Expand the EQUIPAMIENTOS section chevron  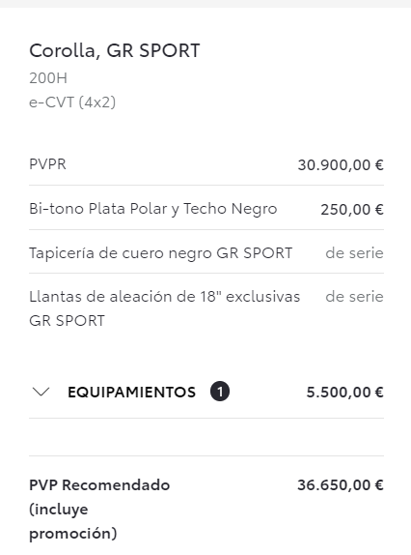(x=41, y=392)
